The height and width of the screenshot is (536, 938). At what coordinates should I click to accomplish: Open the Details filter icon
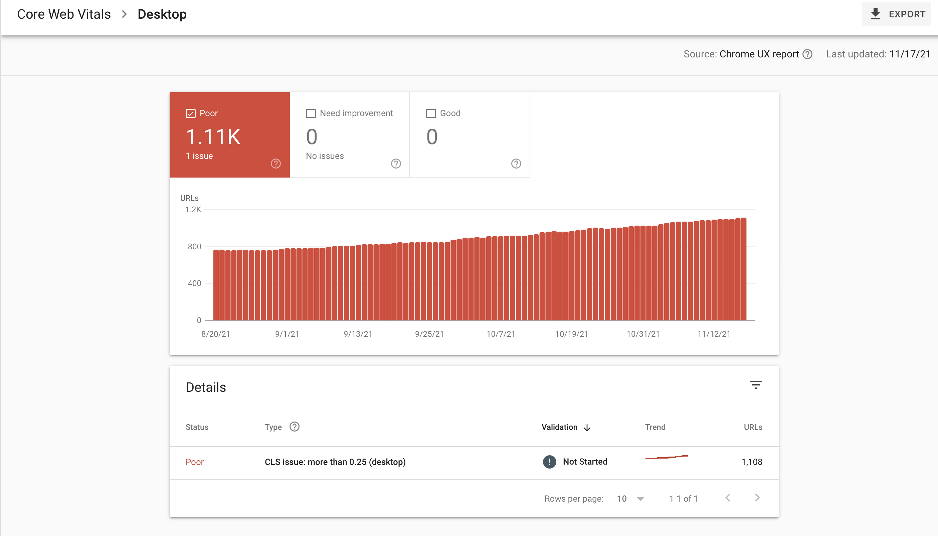756,385
